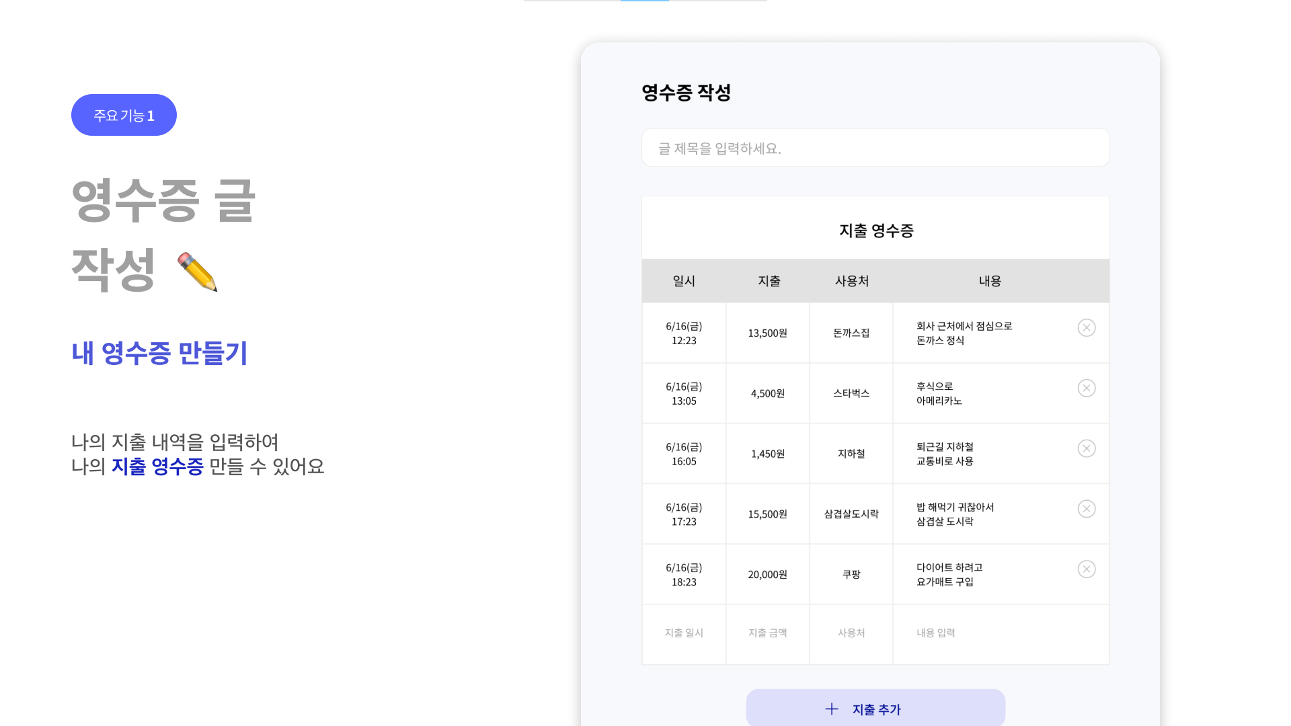Open 내 영수증 만들기

point(160,354)
